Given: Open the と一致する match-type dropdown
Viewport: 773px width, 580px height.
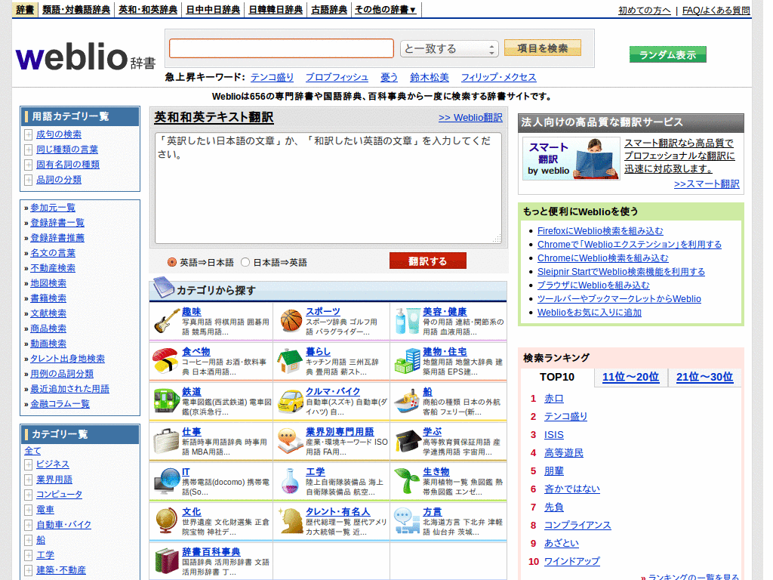Looking at the screenshot, I should point(448,48).
